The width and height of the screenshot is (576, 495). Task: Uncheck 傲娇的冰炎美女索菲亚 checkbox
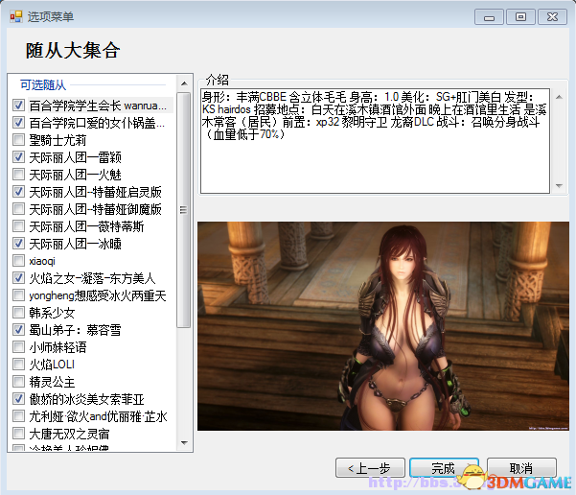(x=18, y=399)
